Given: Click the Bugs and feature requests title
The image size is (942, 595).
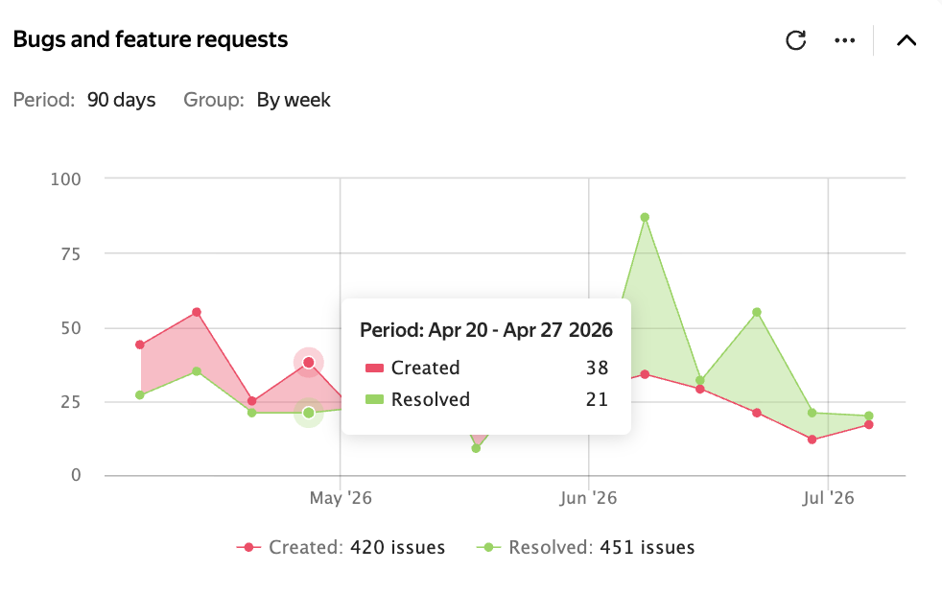Looking at the screenshot, I should coord(151,39).
